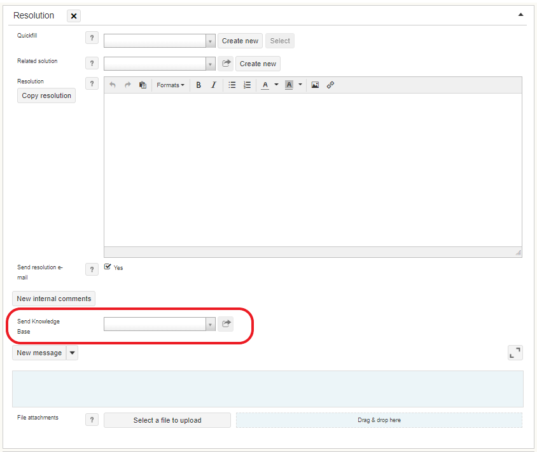Click the insert link icon
Viewport: 537px width, 452px height.
[330, 85]
